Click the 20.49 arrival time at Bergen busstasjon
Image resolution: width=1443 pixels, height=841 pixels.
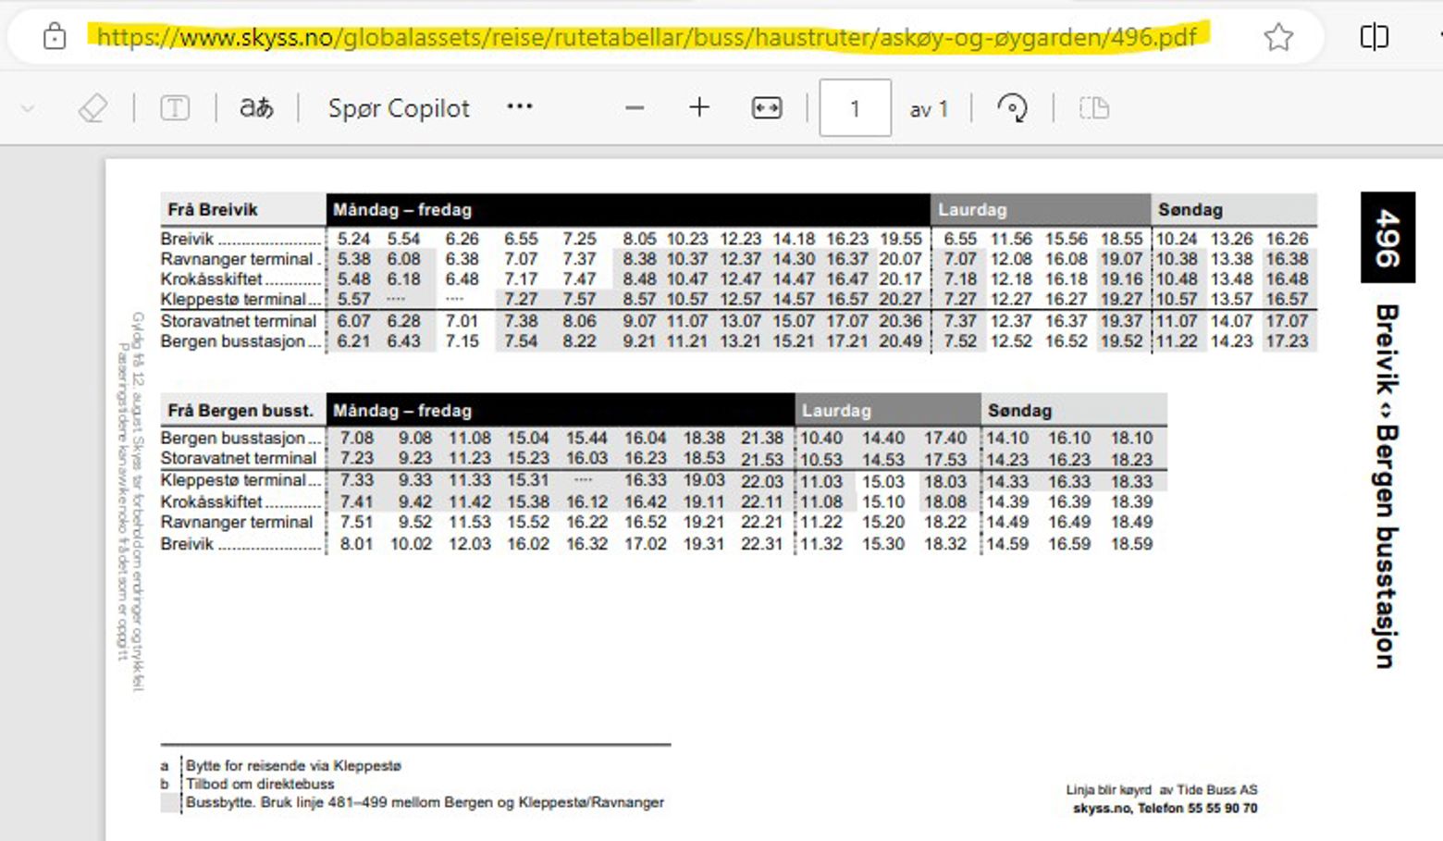(x=900, y=341)
